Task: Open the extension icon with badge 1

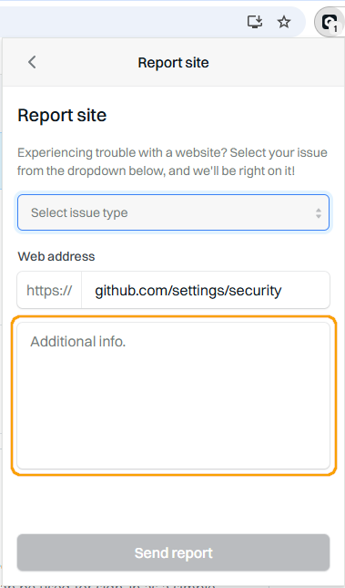Action: [x=329, y=23]
